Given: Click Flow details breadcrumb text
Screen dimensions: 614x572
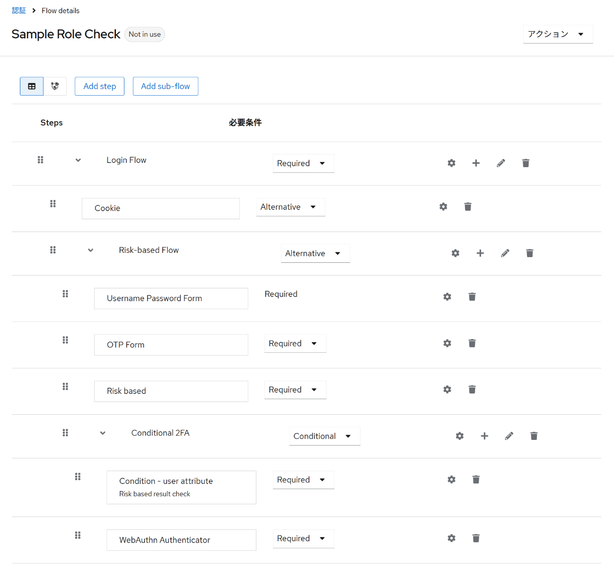Looking at the screenshot, I should tap(61, 10).
